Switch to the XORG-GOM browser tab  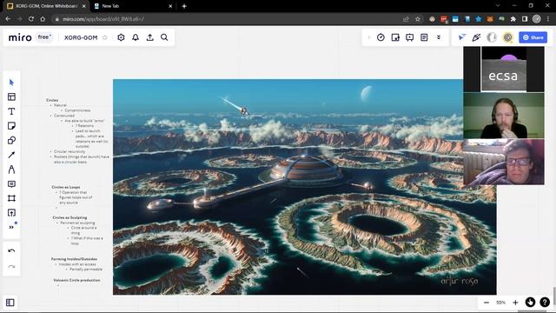46,6
